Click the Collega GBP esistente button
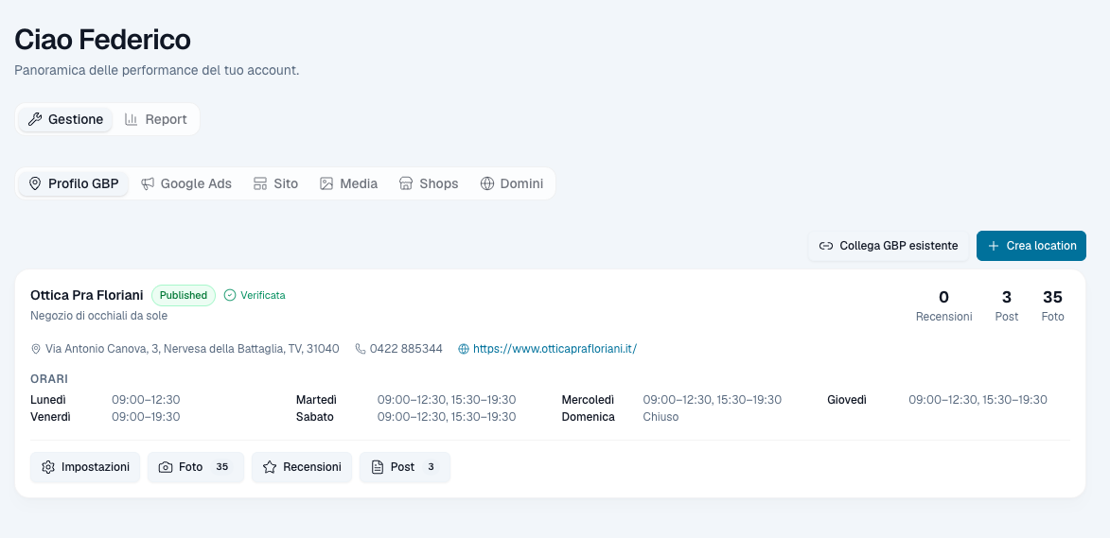This screenshot has height=538, width=1110. [x=889, y=246]
